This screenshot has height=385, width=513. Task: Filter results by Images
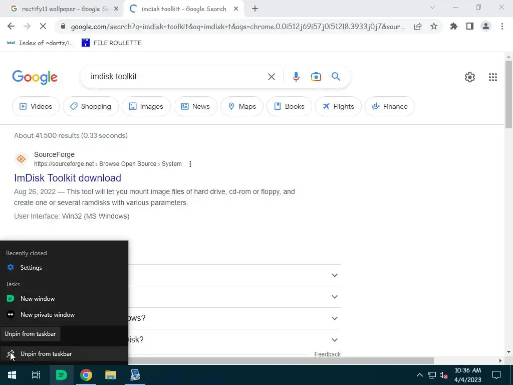coord(146,106)
